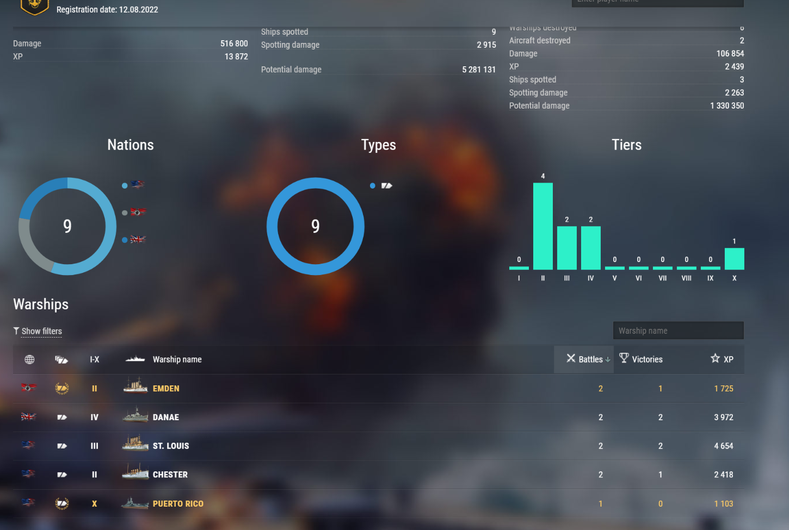Open the EMDEN warship entry
Viewport: 789px width, 530px height.
pyautogui.click(x=166, y=389)
